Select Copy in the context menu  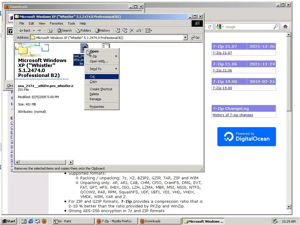click(102, 81)
